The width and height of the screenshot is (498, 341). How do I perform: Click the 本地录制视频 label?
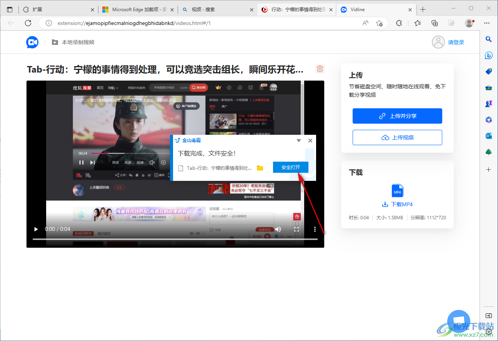point(78,42)
